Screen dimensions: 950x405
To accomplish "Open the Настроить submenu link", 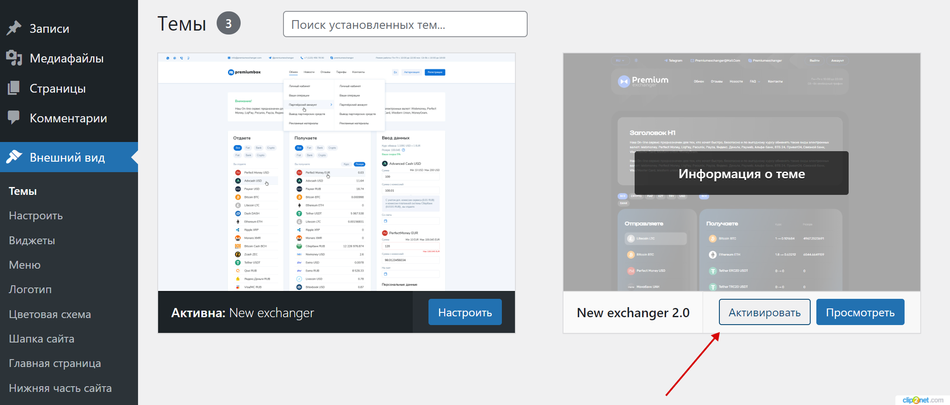I will (36, 216).
